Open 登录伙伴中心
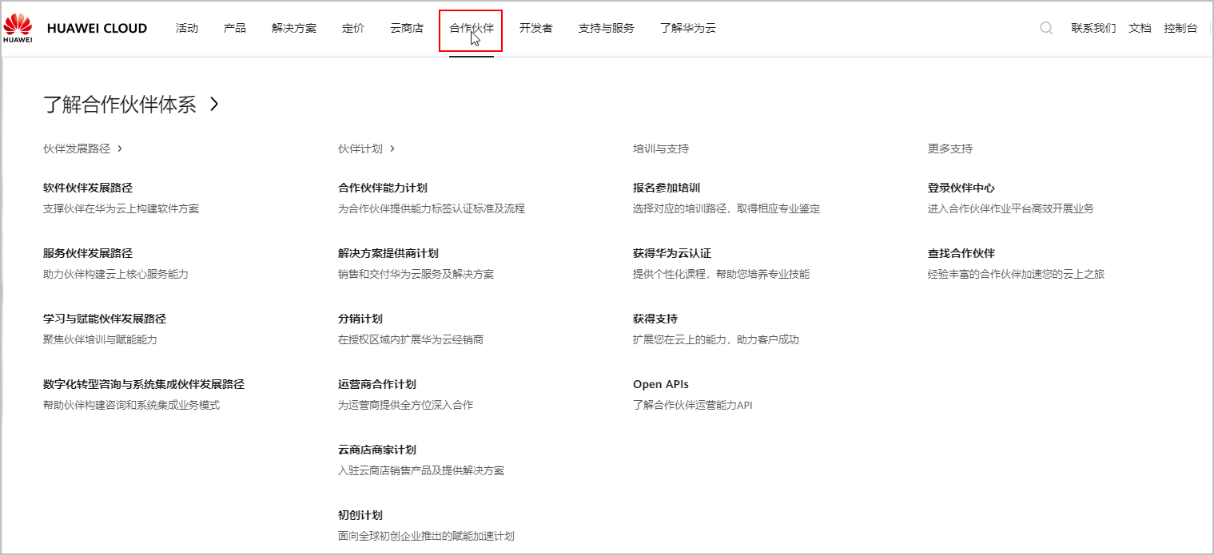Image resolution: width=1214 pixels, height=555 pixels. 961,188
